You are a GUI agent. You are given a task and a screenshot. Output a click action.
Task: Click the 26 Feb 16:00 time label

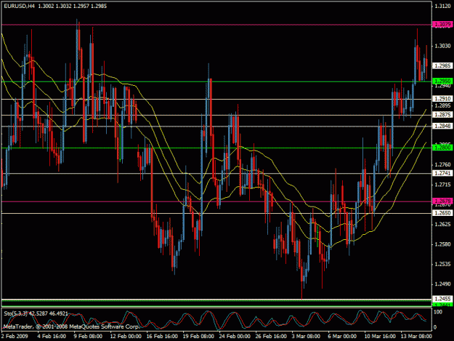pyautogui.click(x=271, y=336)
